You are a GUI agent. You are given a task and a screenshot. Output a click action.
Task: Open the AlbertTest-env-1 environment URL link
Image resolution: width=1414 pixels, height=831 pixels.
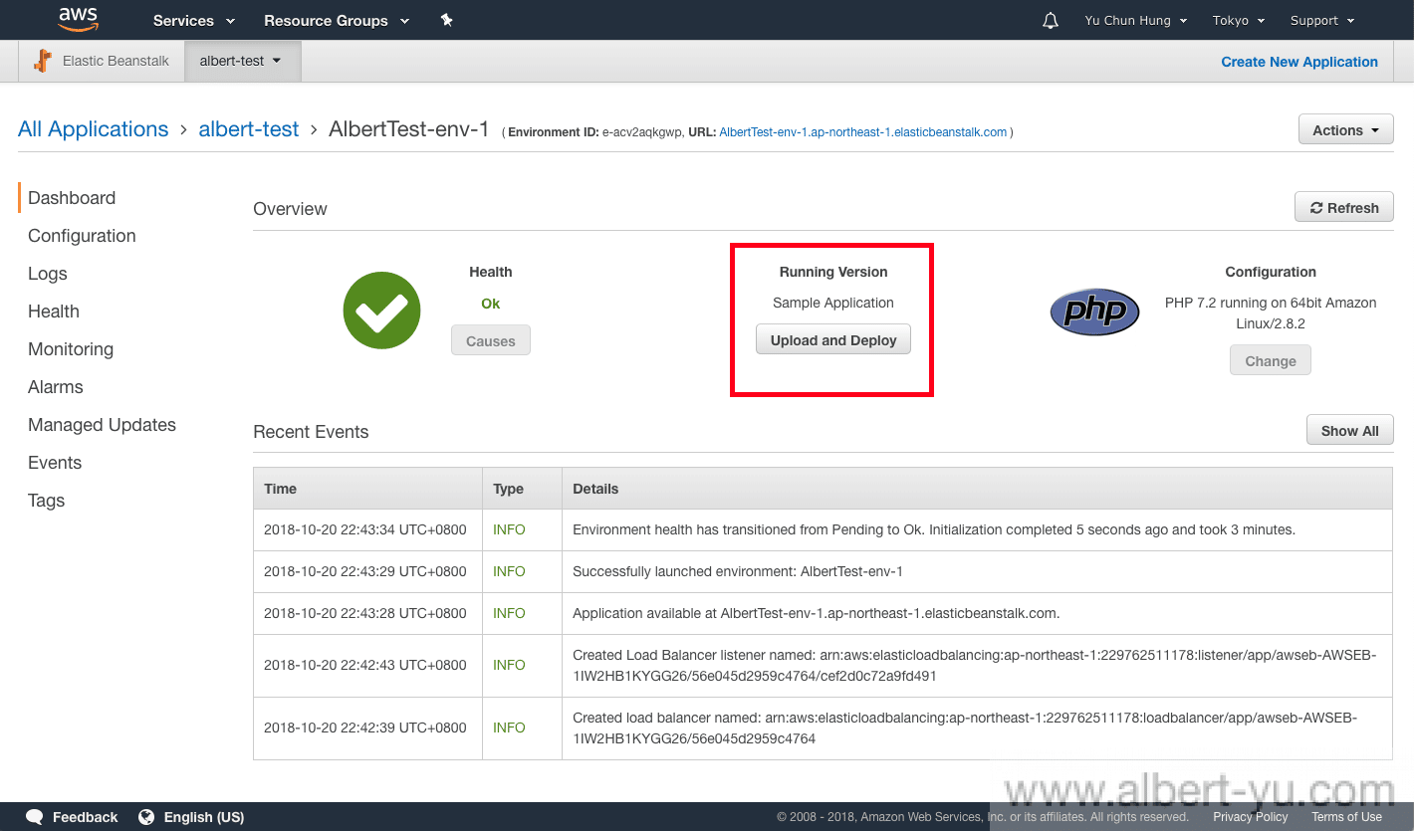(x=862, y=132)
